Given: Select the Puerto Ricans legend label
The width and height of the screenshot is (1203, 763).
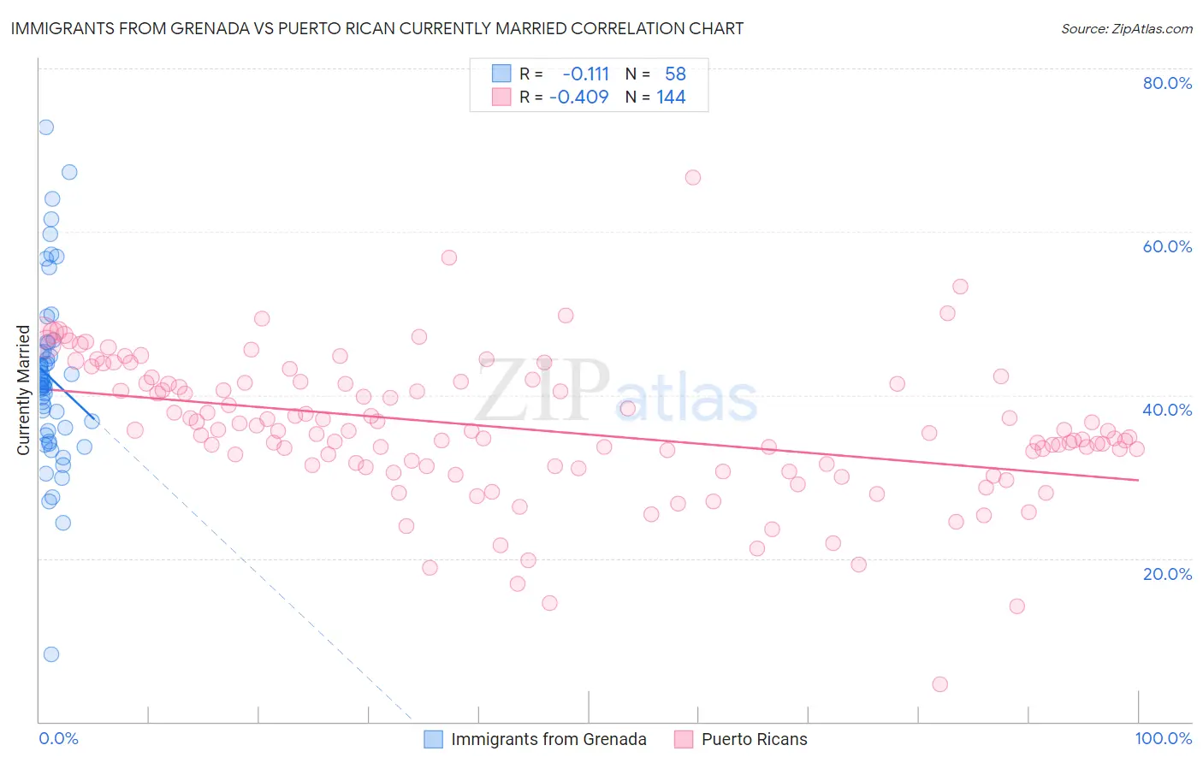Looking at the screenshot, I should [x=755, y=739].
